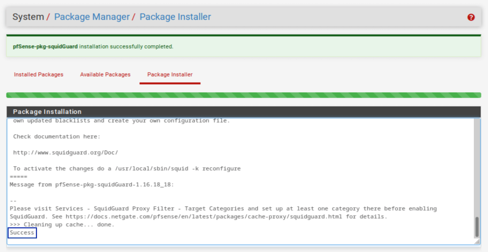
Task: Open the help icon on the breadcrumb bar
Action: [471, 17]
